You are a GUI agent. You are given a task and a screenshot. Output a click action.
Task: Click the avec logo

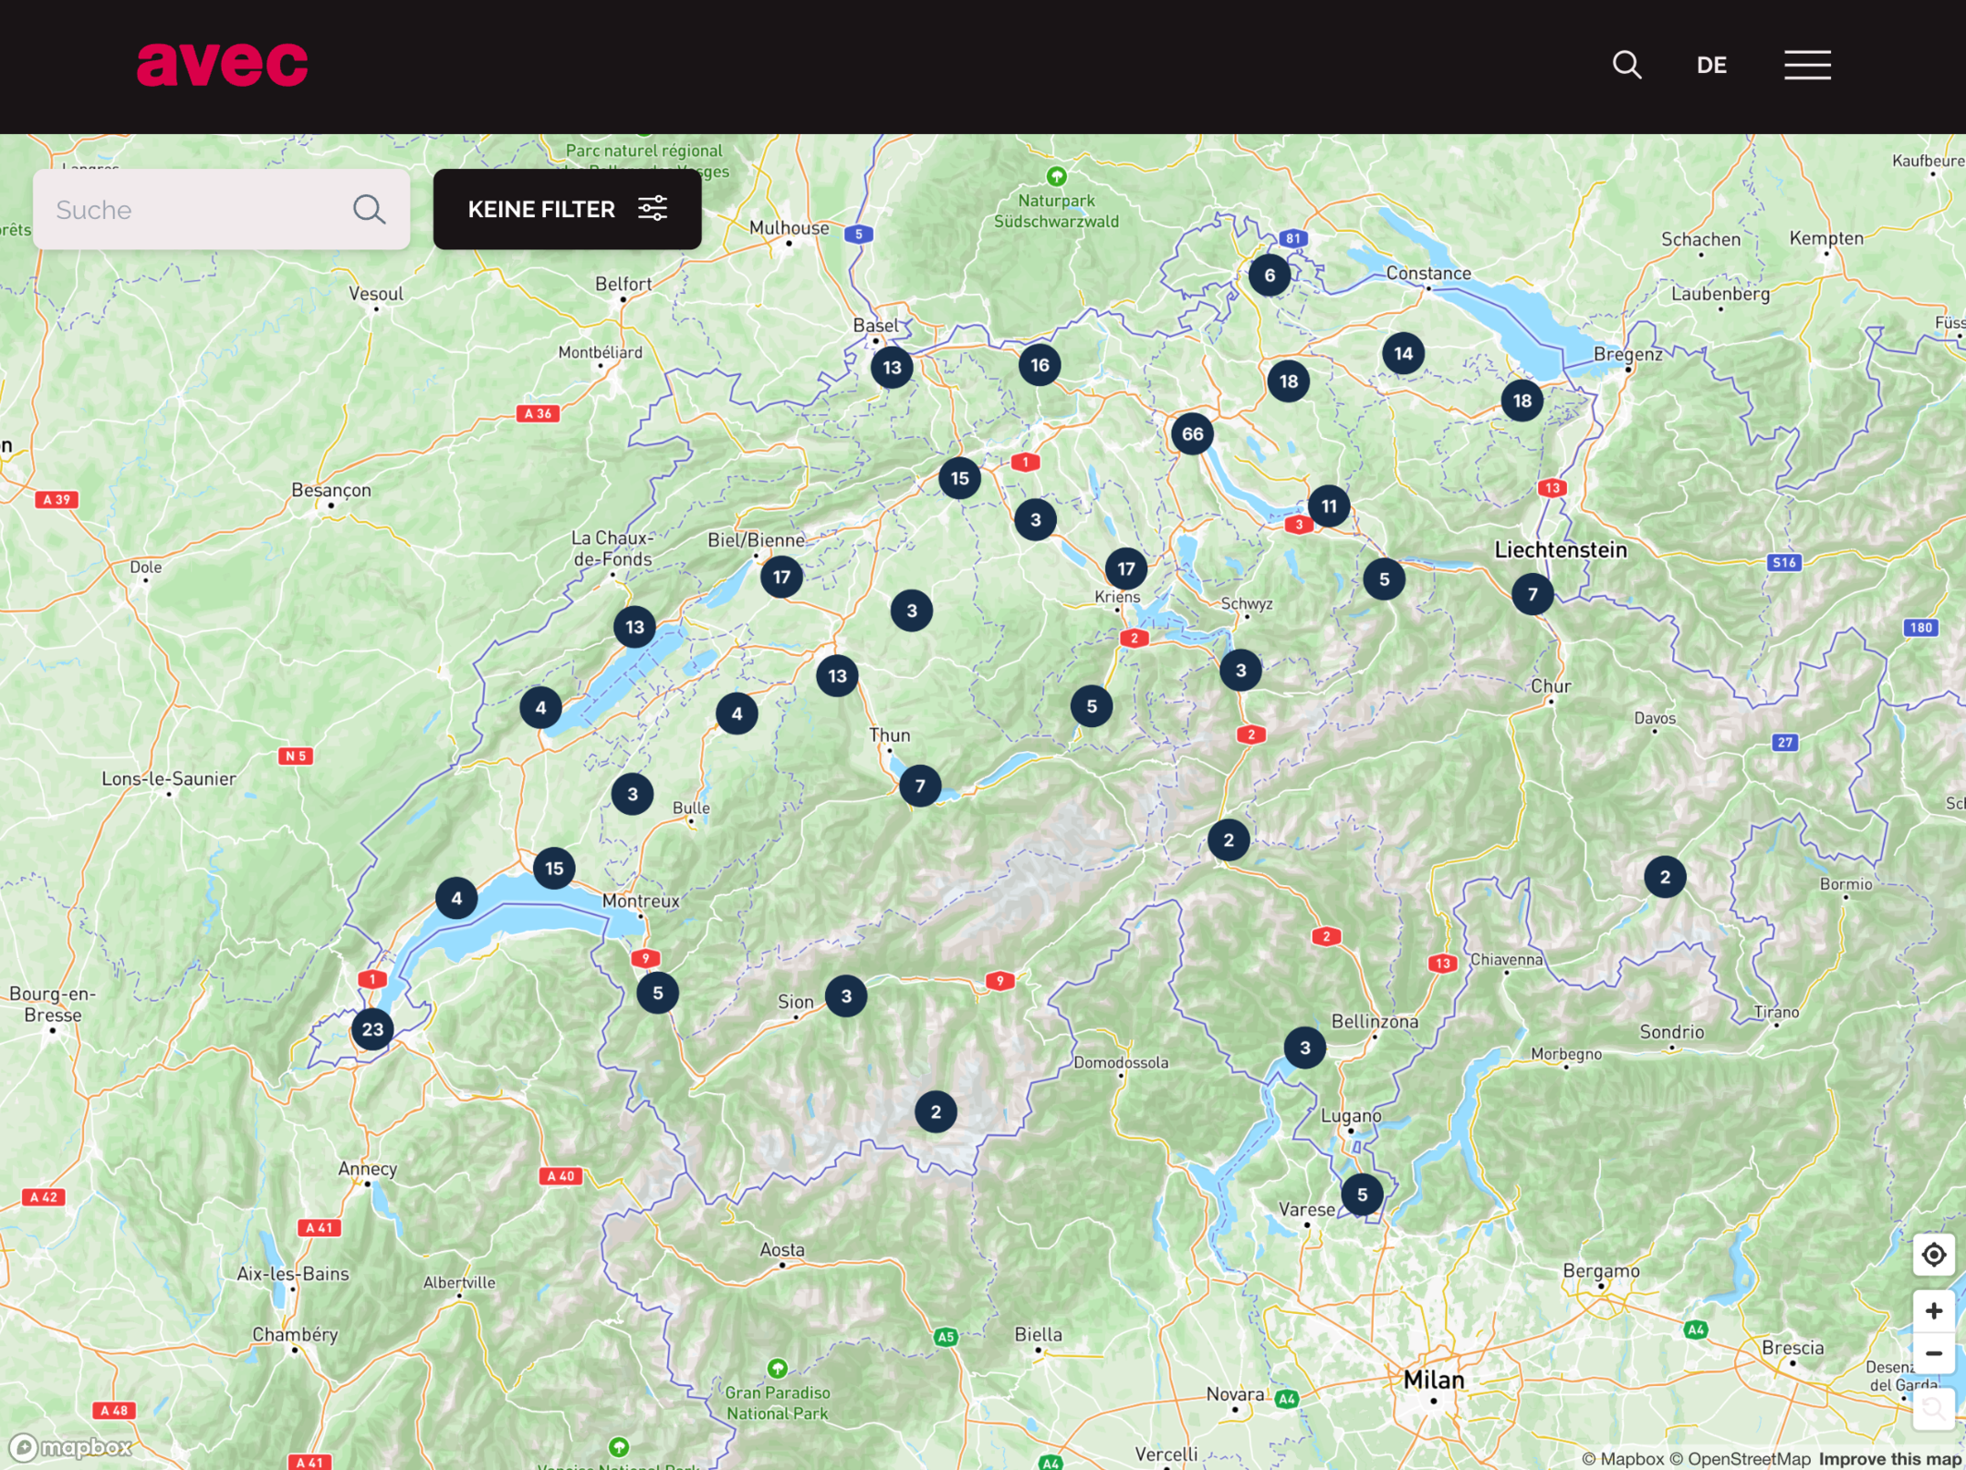coord(222,65)
